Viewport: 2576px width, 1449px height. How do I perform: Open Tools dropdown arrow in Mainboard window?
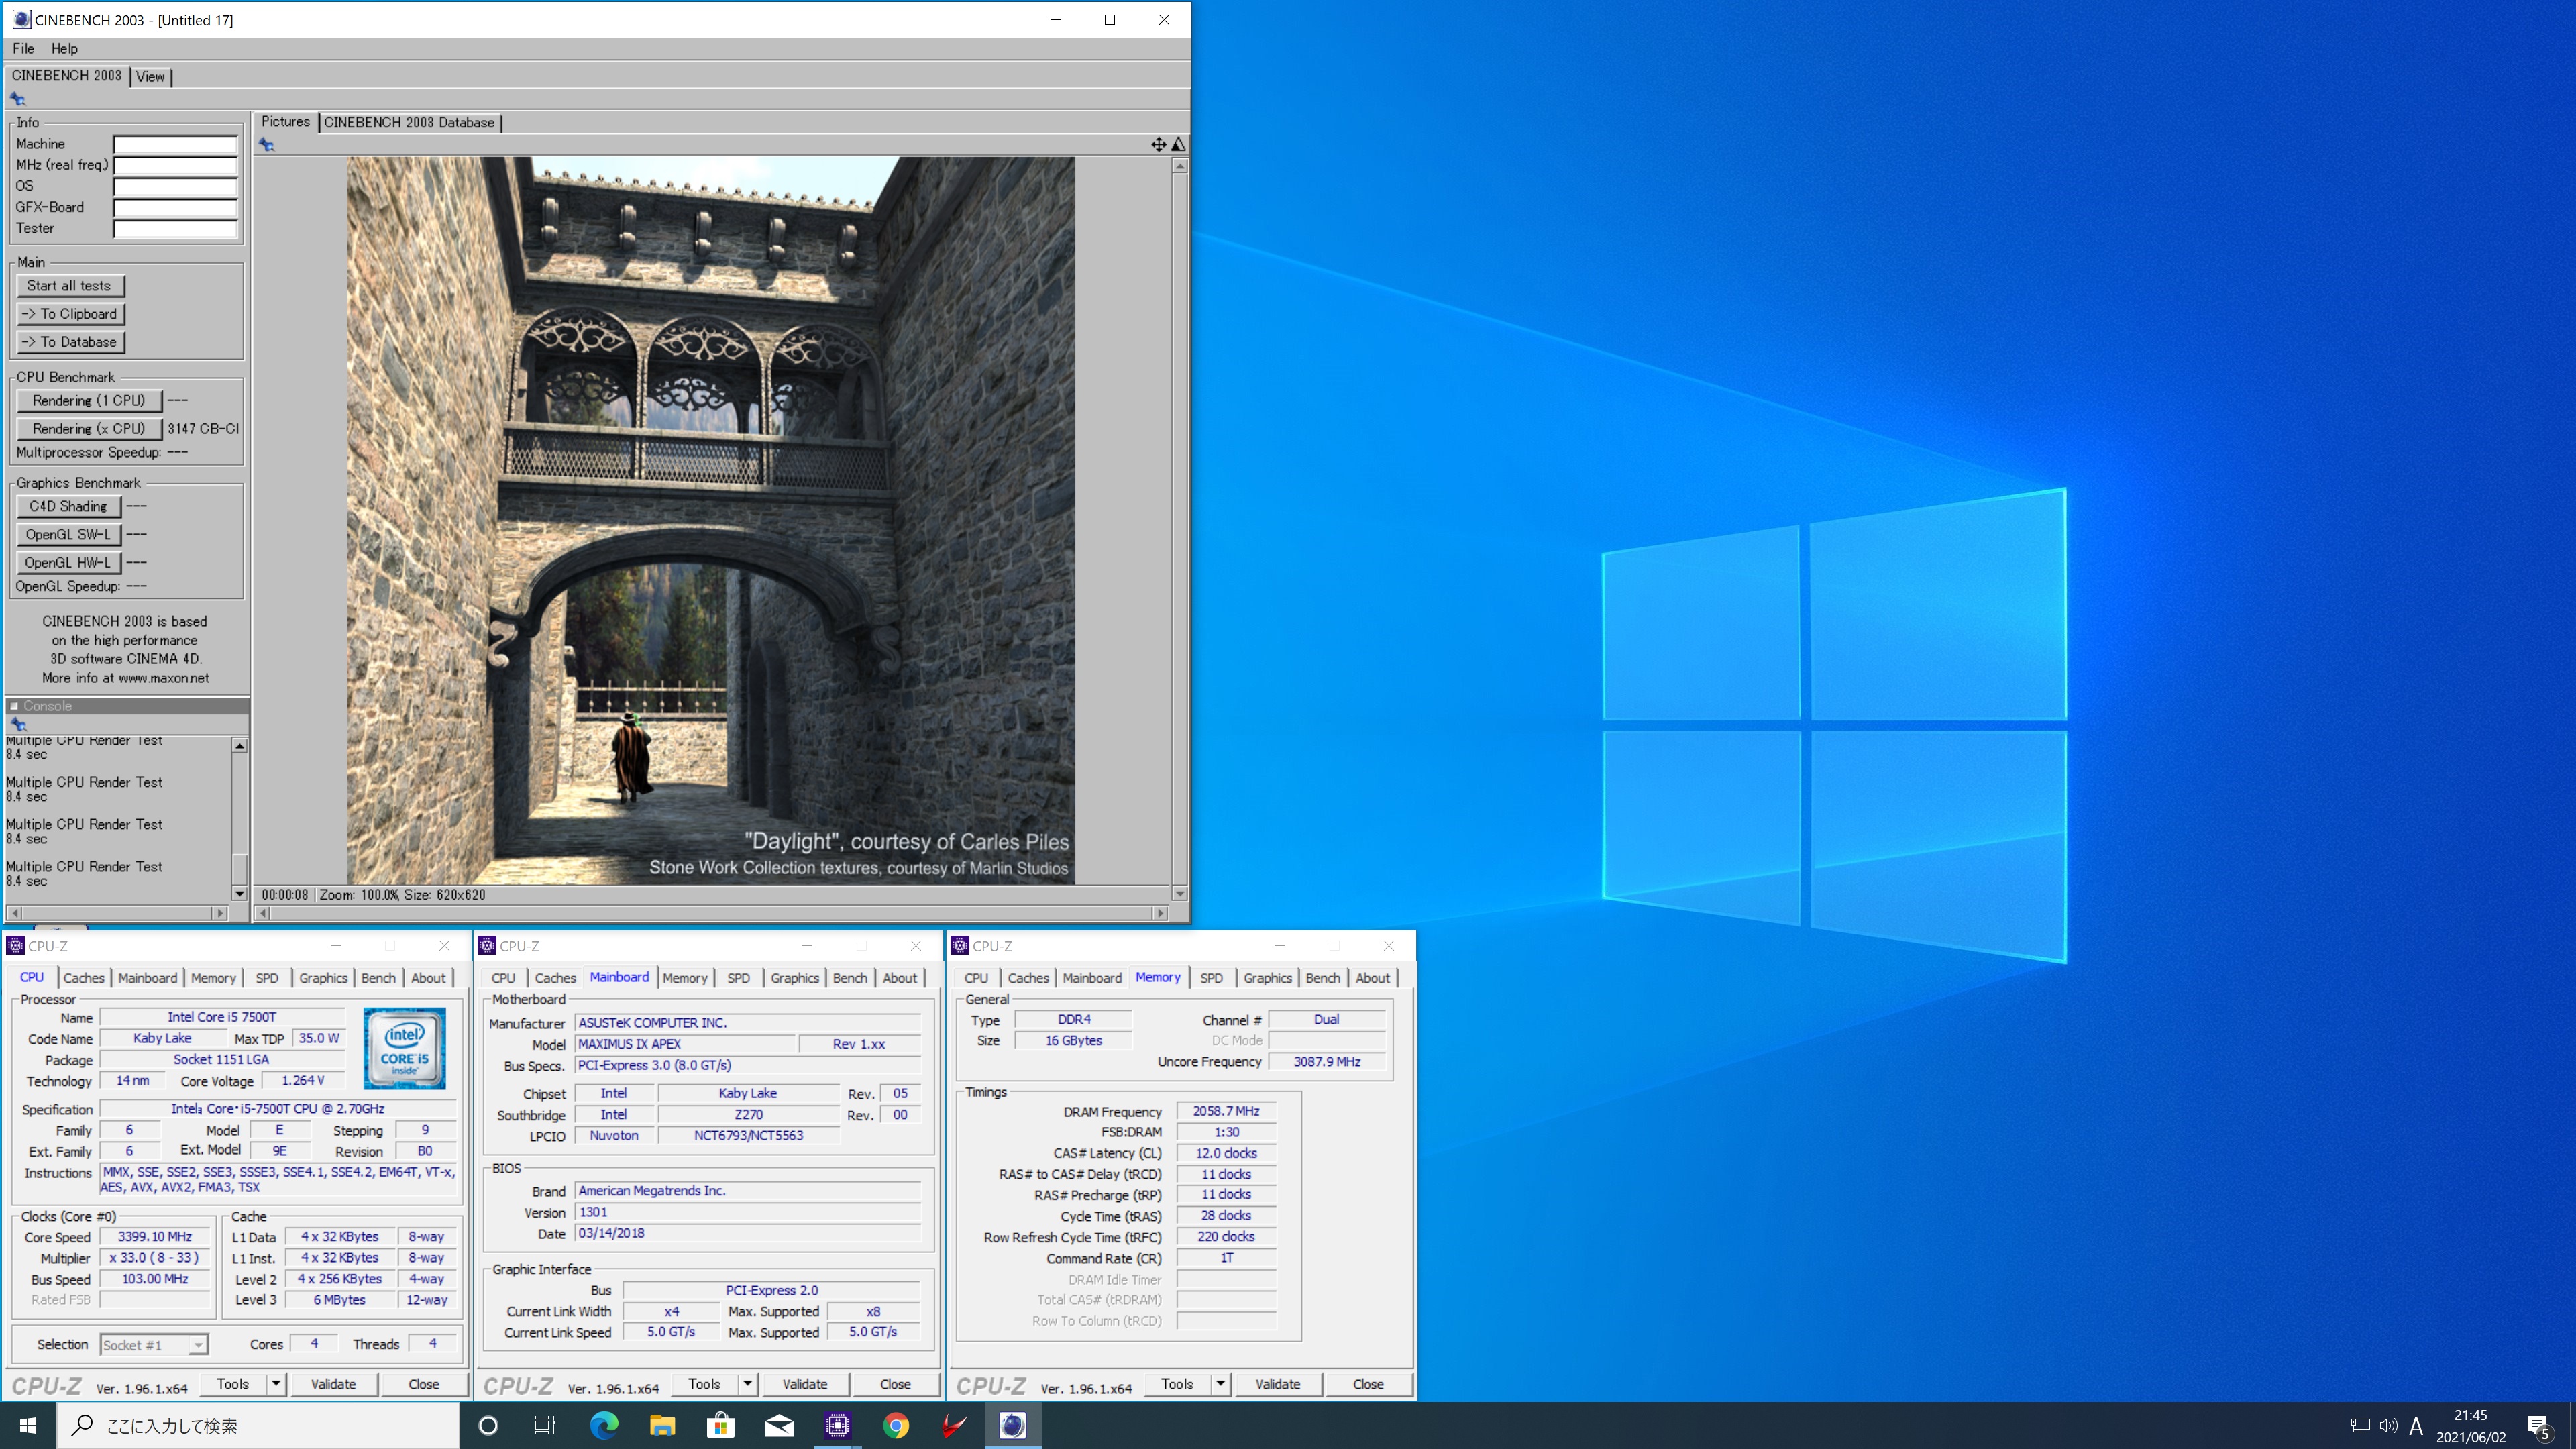[x=747, y=1384]
